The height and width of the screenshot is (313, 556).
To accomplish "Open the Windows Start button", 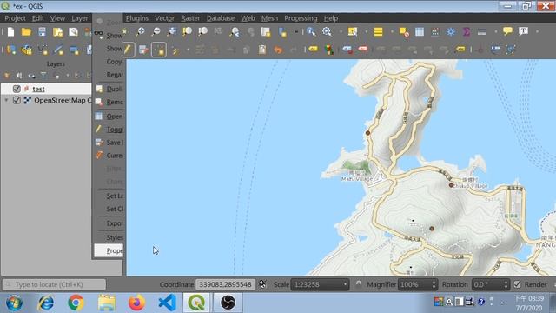I will [x=14, y=303].
